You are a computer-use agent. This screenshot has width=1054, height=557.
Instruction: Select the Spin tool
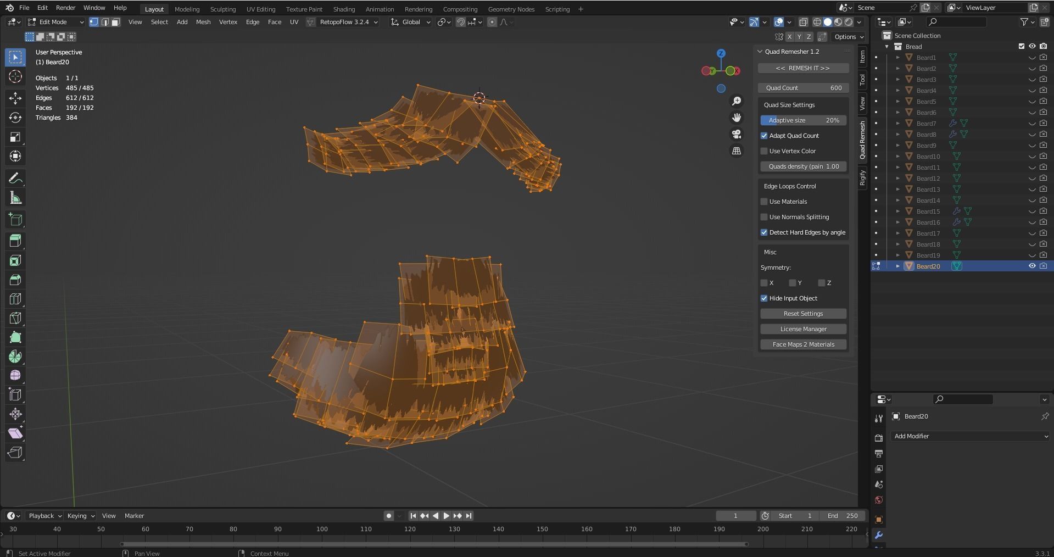point(15,357)
